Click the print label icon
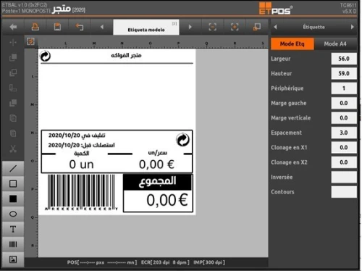362x271 pixels. tap(35, 27)
